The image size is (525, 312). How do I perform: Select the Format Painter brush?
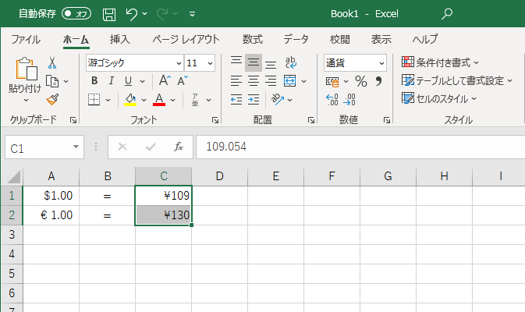click(x=52, y=99)
